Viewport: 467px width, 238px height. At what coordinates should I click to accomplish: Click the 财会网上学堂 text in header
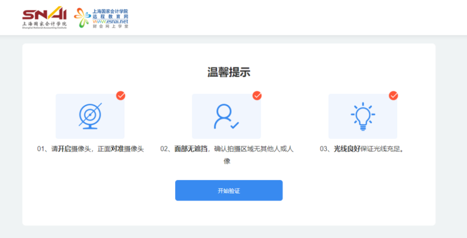point(110,27)
